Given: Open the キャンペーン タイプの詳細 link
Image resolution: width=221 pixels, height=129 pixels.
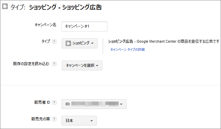Looking at the screenshot, I should (128, 49).
